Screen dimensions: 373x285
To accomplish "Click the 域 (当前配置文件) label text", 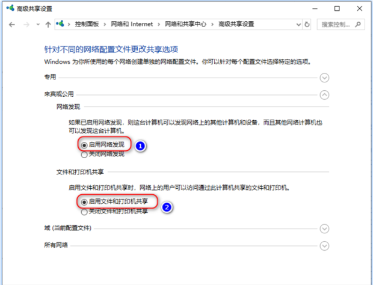I will coord(68,228).
